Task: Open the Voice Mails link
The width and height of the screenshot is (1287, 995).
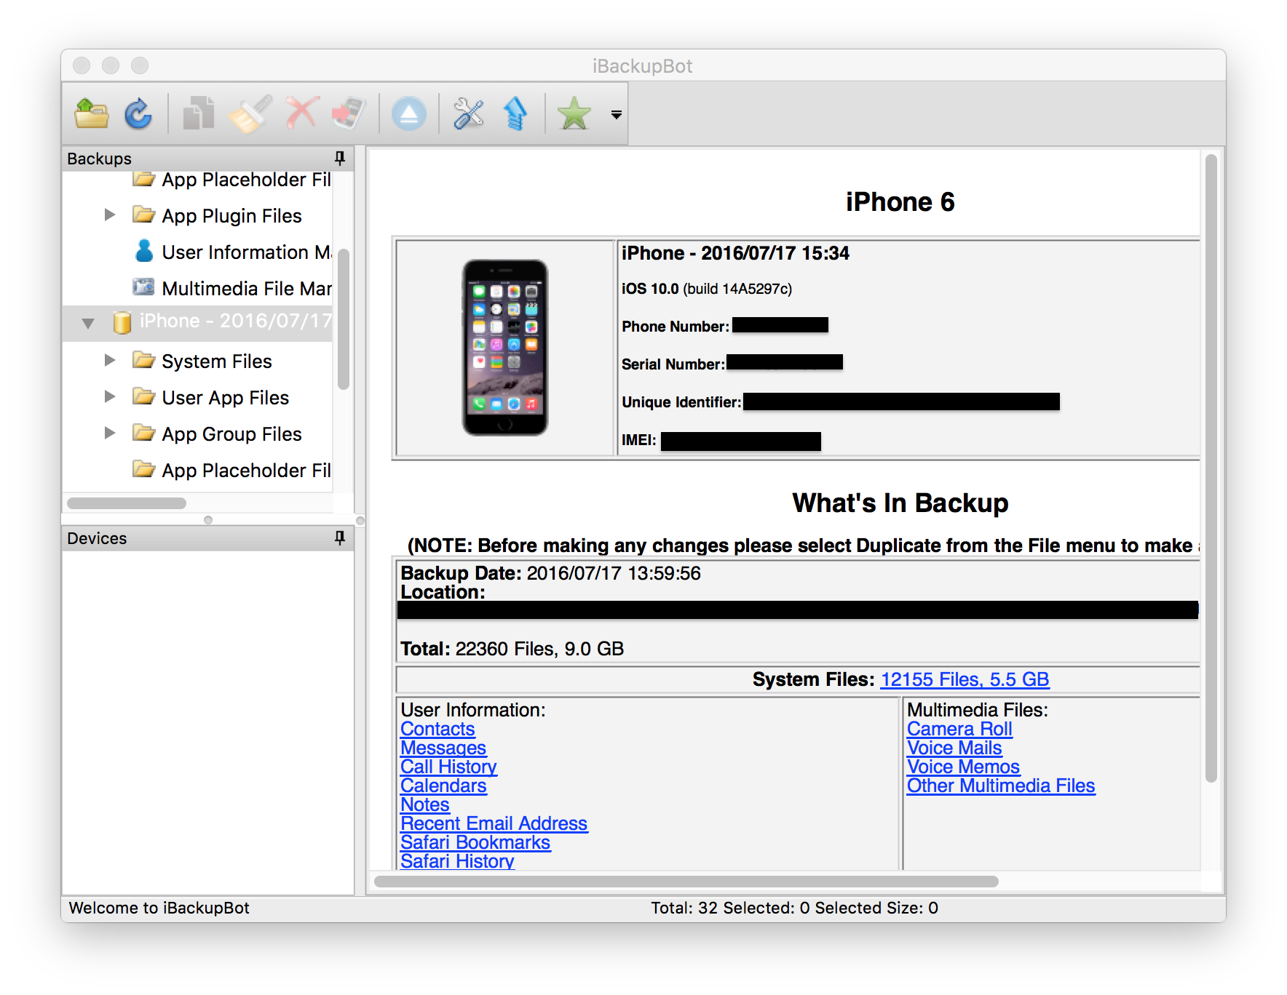Action: click(954, 748)
